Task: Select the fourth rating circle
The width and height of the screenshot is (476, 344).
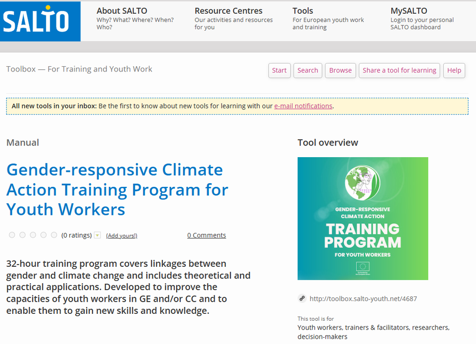Action: (43, 235)
